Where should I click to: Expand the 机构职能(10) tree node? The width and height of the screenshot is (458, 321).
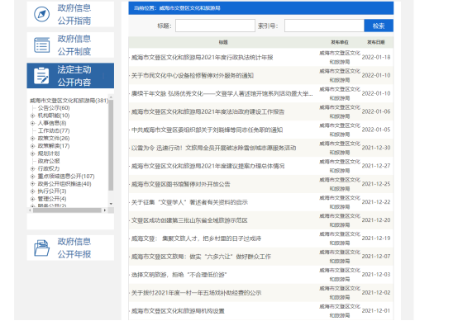coord(32,116)
